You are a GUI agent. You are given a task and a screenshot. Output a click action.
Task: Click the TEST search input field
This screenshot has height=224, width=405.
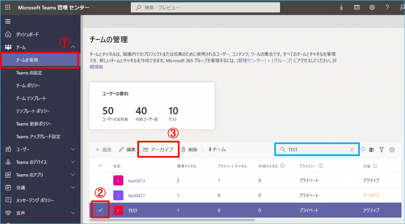click(316, 150)
